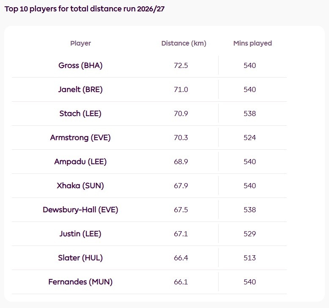
Task: Click Fernandes (MUN) player name
Action: point(80,282)
